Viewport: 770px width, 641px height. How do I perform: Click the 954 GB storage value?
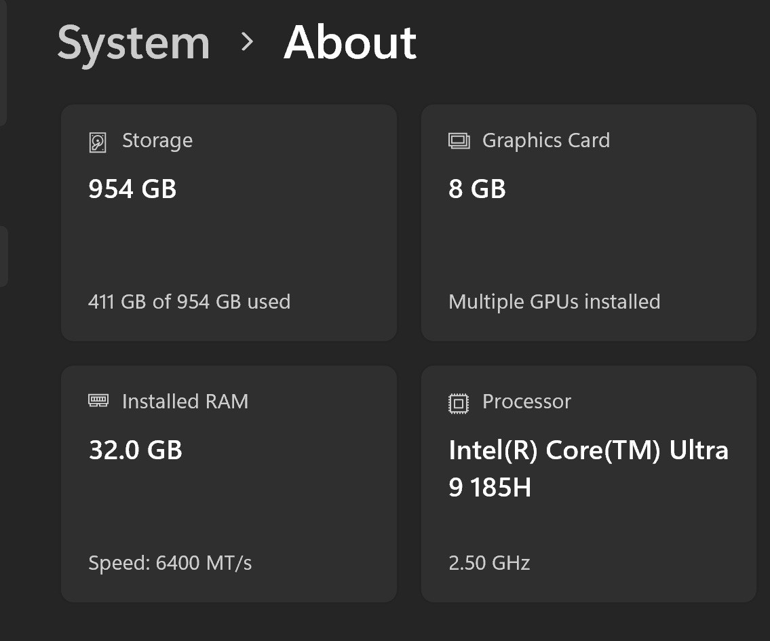click(132, 189)
